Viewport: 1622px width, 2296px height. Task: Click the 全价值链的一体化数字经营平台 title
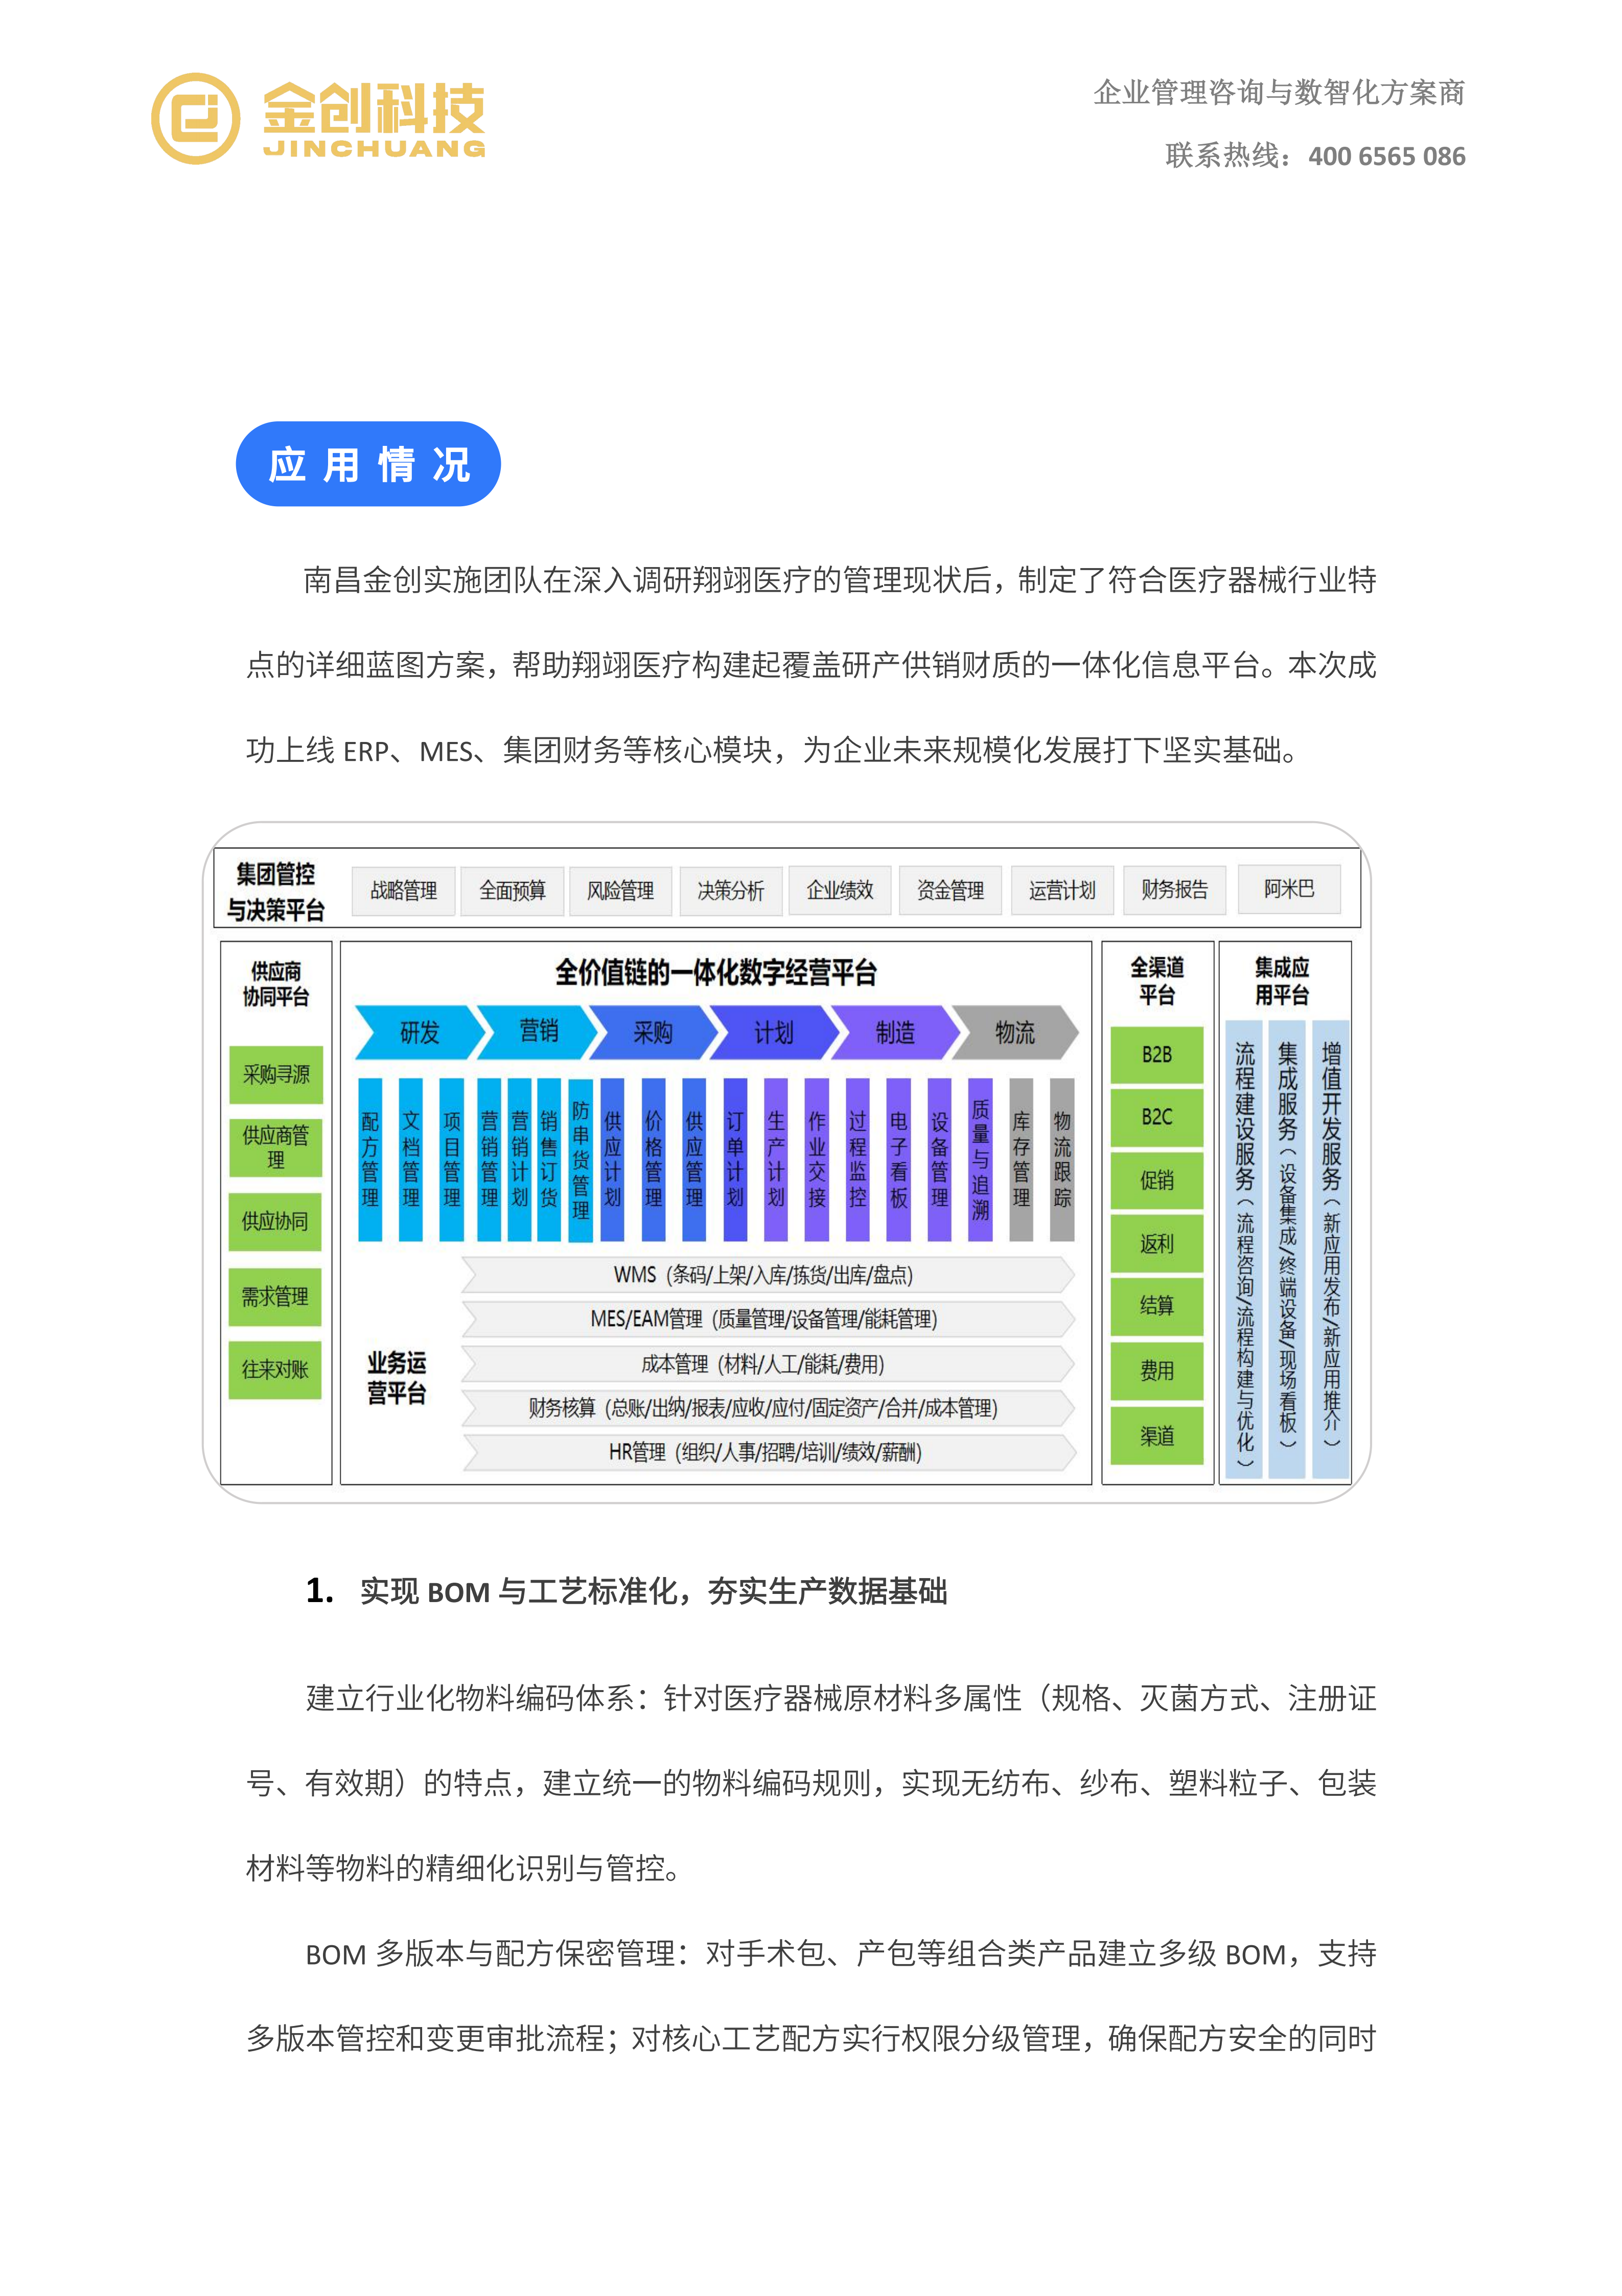(715, 972)
